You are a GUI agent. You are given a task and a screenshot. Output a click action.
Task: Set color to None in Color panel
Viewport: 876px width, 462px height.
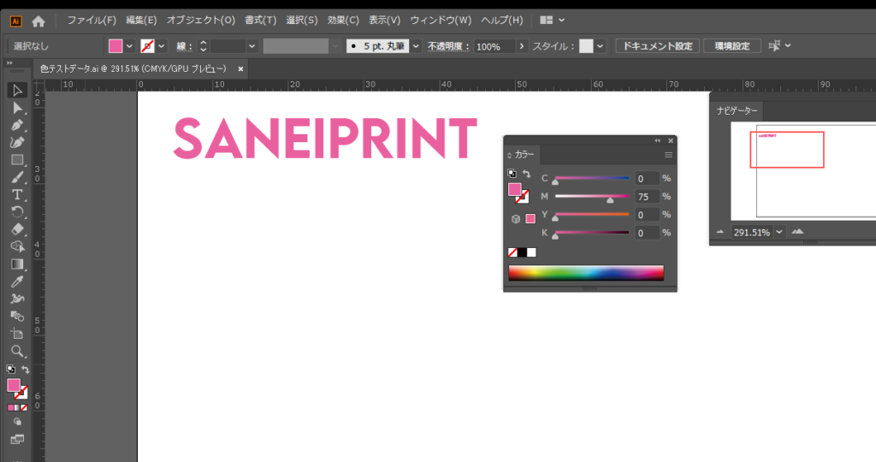tap(512, 252)
